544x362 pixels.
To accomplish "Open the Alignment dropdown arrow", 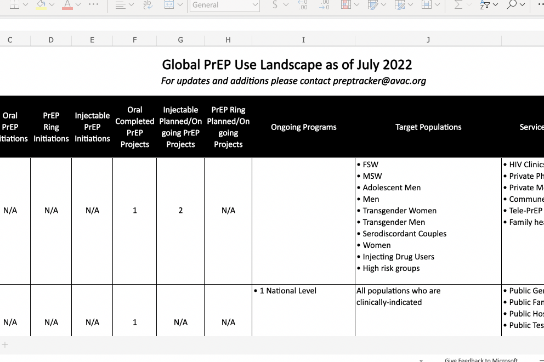I will click(x=131, y=4).
